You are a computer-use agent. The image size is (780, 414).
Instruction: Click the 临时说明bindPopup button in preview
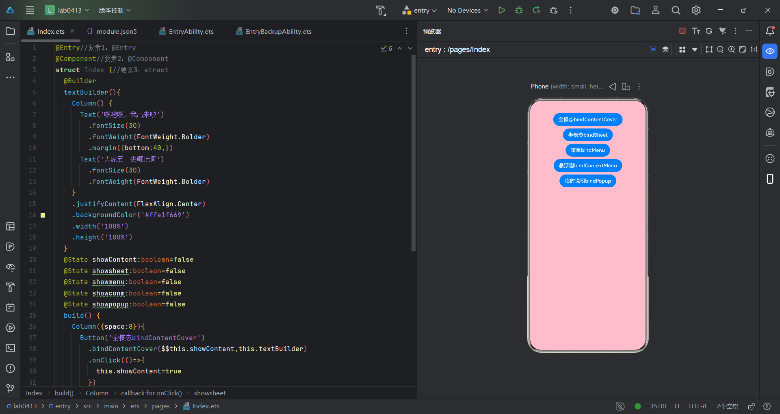pos(588,181)
